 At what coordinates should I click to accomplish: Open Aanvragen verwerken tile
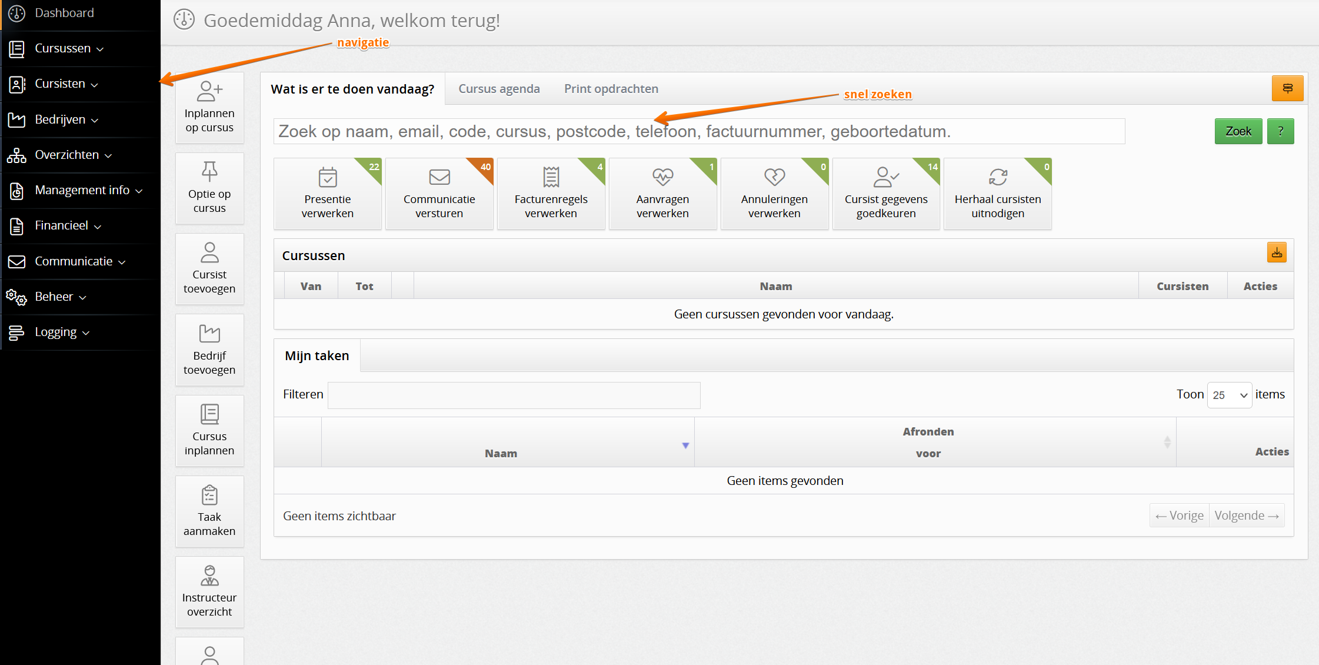coord(663,194)
